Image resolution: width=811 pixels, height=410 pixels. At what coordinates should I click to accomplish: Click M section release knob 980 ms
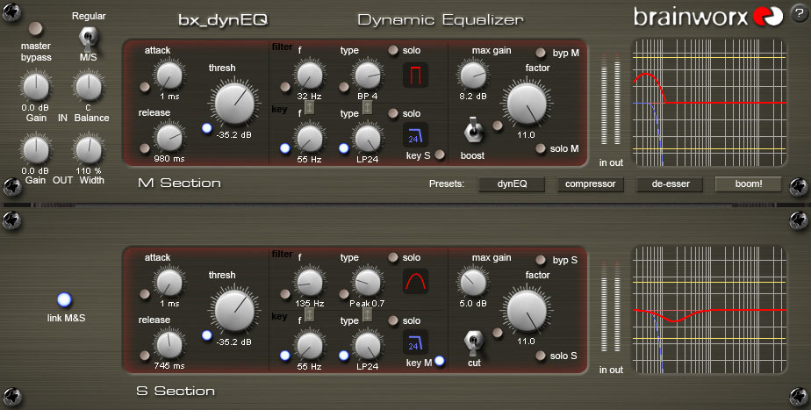pyautogui.click(x=169, y=137)
